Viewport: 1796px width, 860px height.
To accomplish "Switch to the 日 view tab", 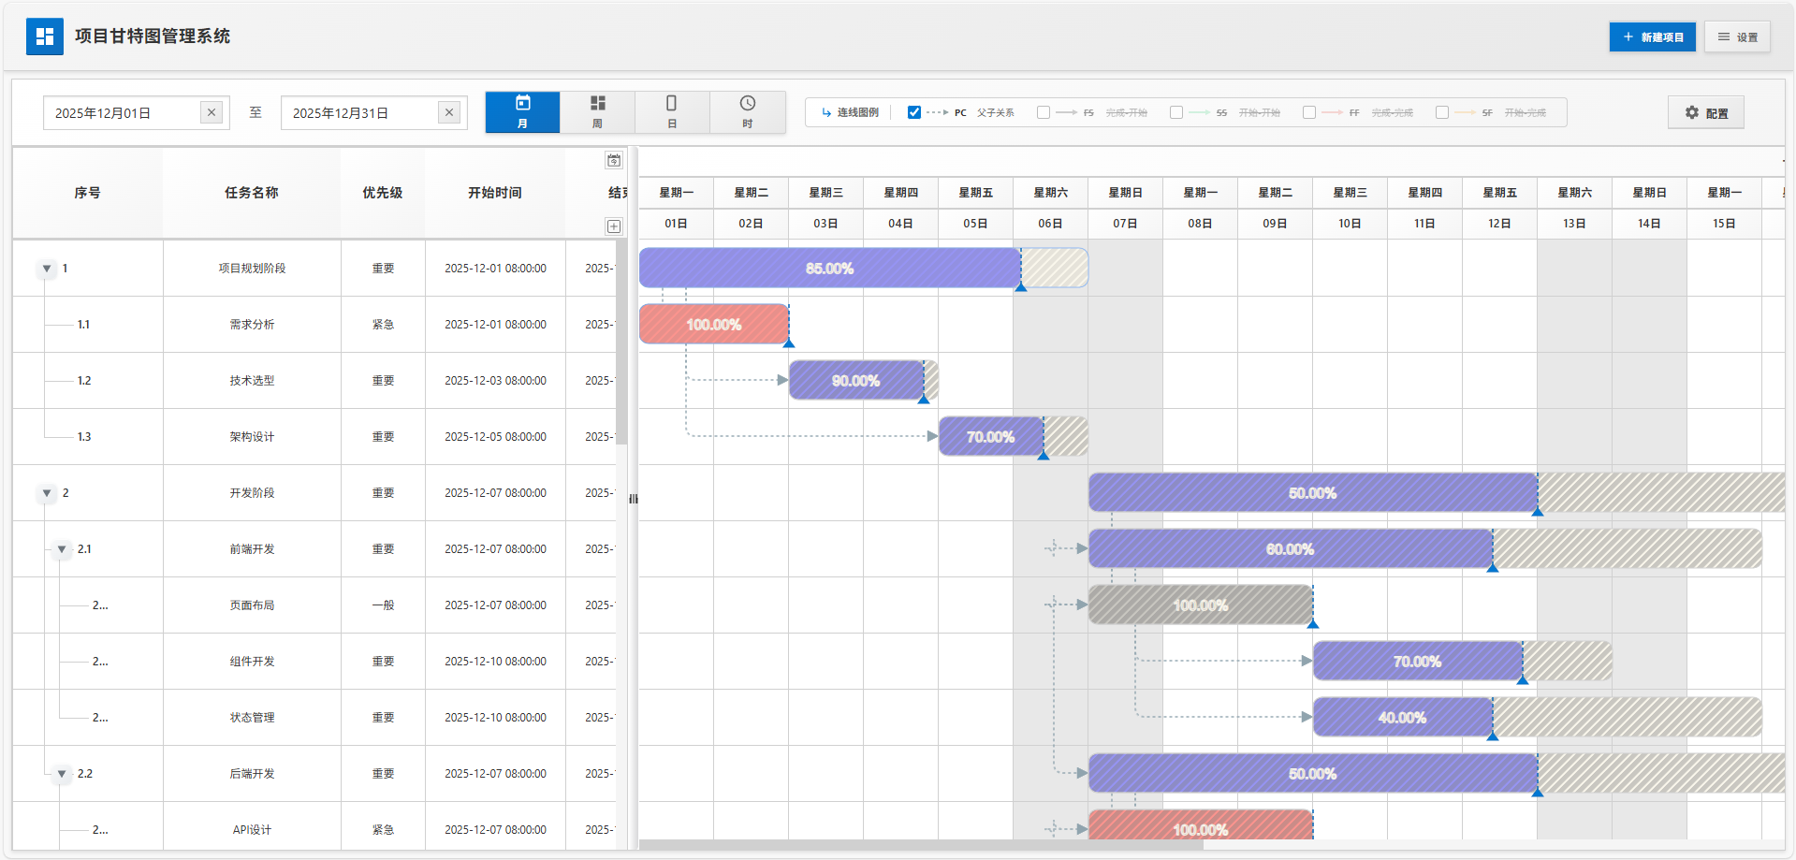I will (x=672, y=112).
